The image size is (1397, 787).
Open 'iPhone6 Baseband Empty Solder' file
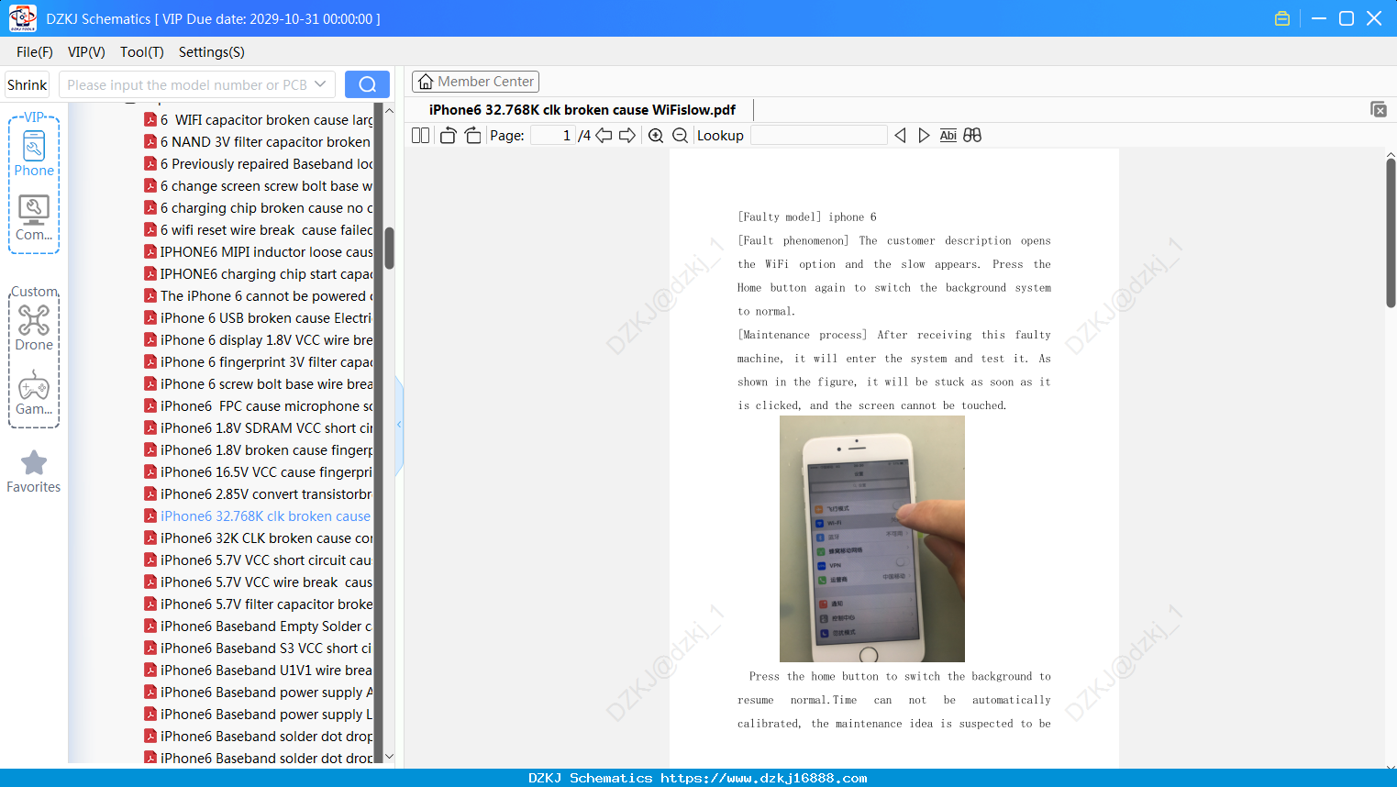259,626
